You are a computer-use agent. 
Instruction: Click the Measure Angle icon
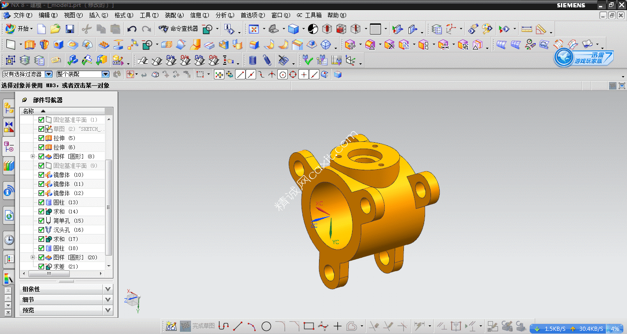pos(541,29)
